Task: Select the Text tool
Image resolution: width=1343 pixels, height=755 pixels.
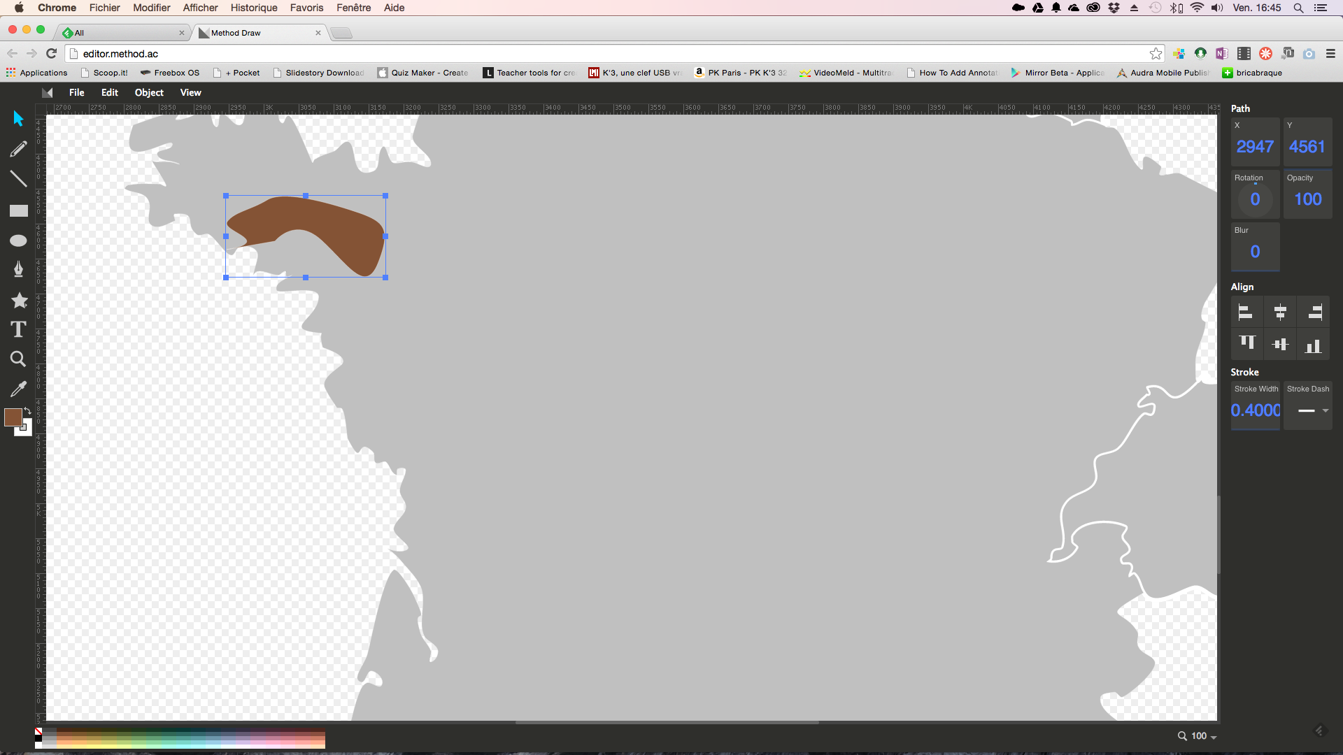Action: click(x=18, y=329)
